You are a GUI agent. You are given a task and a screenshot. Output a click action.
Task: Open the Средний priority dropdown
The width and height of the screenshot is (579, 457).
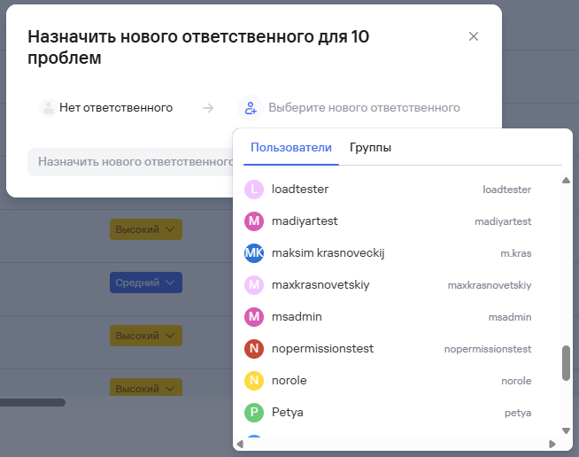click(x=146, y=283)
